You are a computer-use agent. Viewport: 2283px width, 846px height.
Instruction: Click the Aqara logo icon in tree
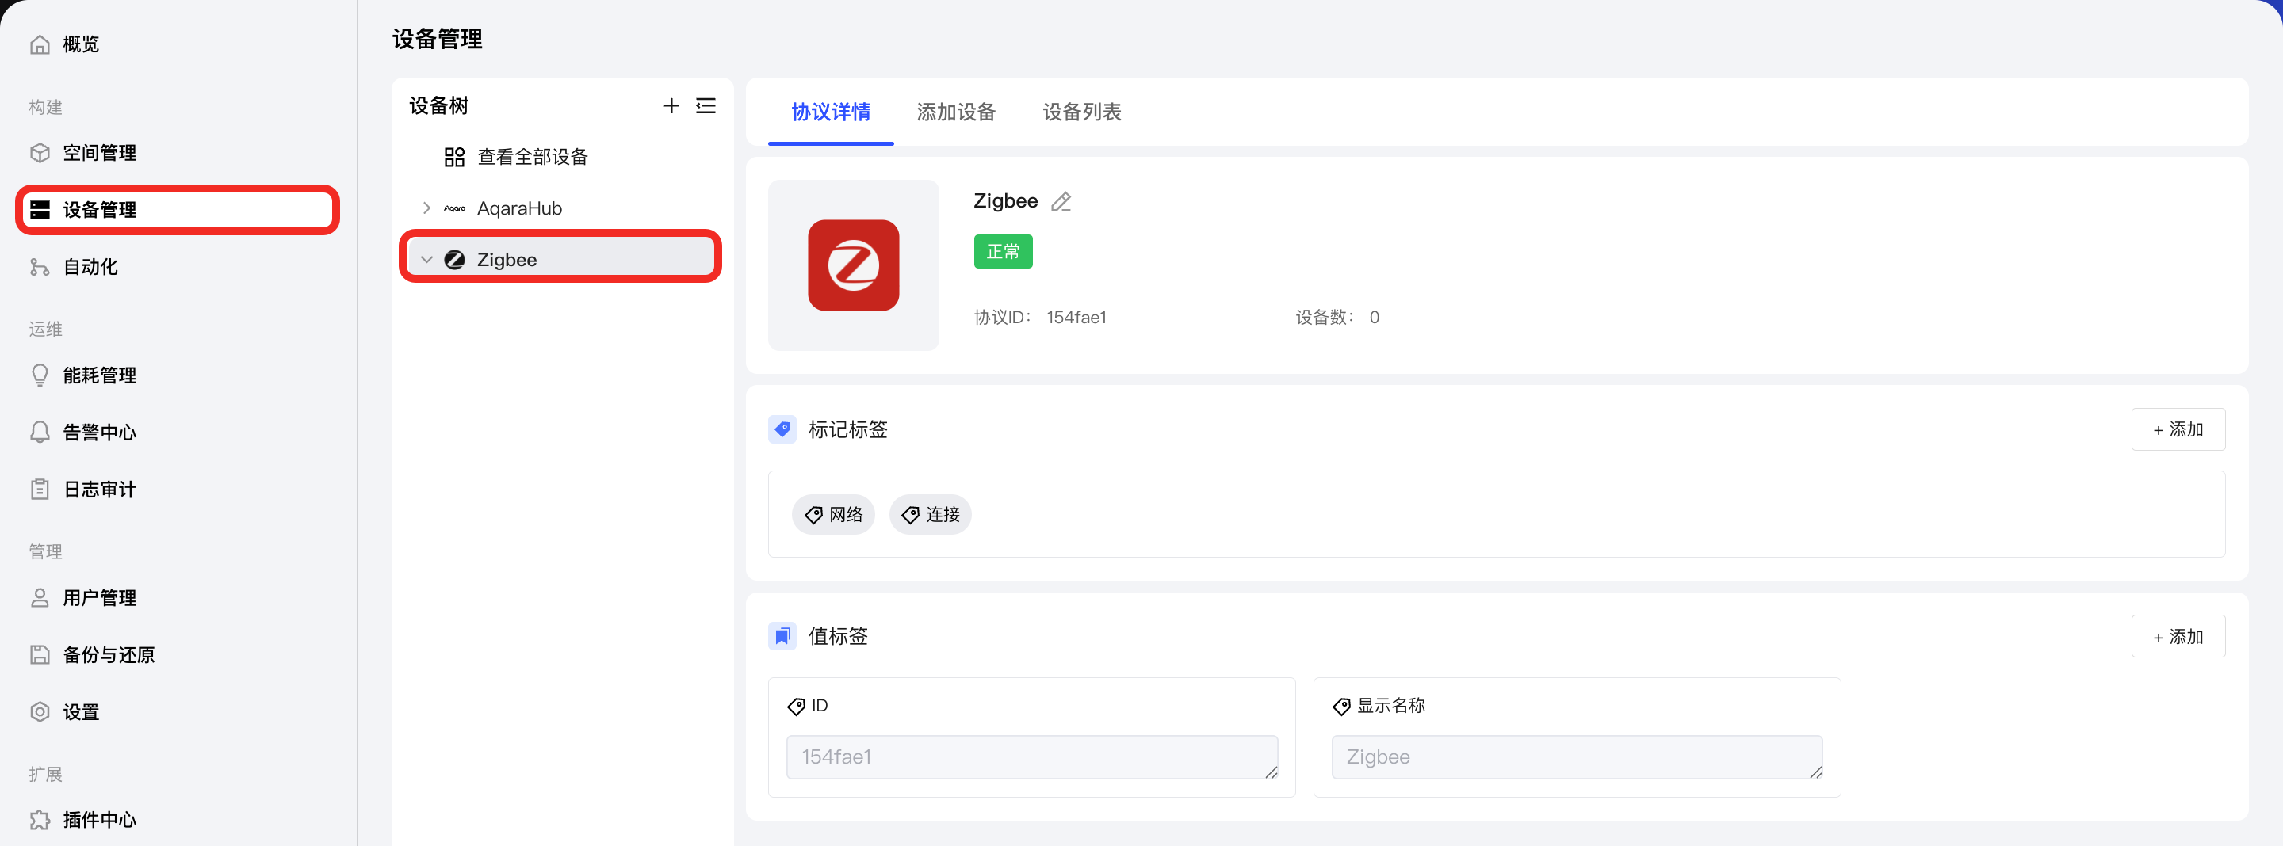[455, 208]
